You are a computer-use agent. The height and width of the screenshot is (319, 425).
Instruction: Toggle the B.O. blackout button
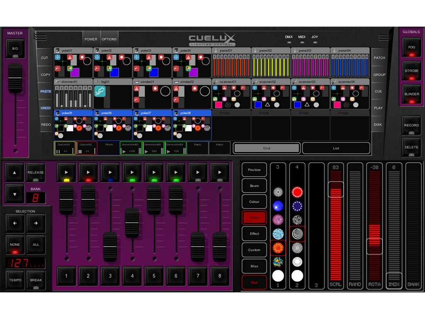[x=15, y=49]
